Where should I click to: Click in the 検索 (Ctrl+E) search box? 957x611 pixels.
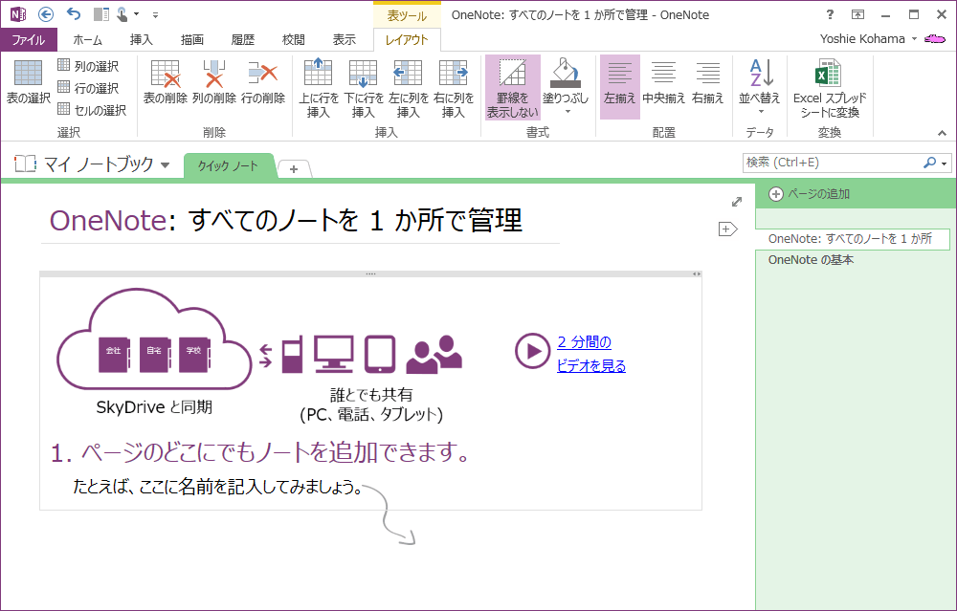point(832,163)
